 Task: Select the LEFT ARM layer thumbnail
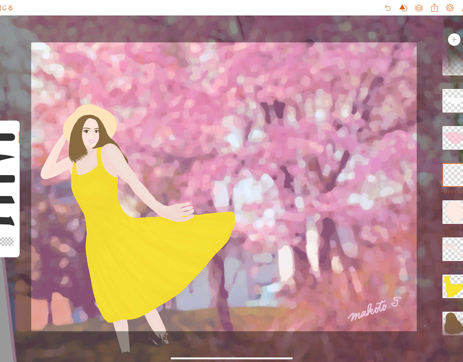point(453,249)
